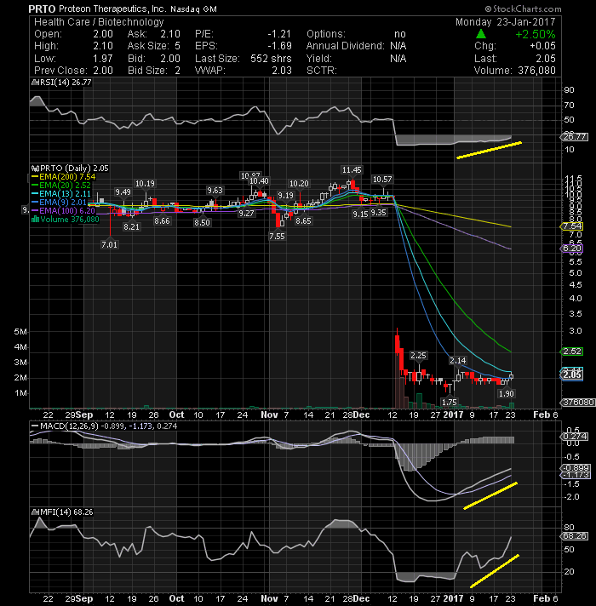Click the 8.65 price label
Screen dimensions: 596x606
pyautogui.click(x=303, y=220)
